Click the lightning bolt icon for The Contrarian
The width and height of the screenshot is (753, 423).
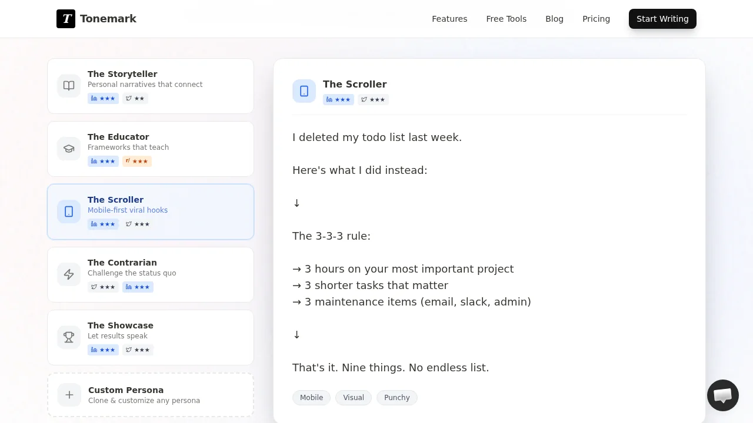[x=69, y=274]
